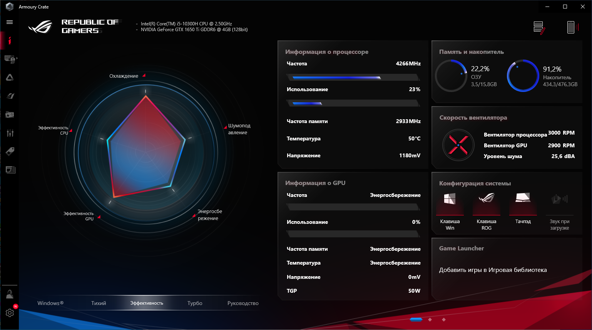Select the Руководство operating mode
The height and width of the screenshot is (330, 592).
click(x=243, y=303)
